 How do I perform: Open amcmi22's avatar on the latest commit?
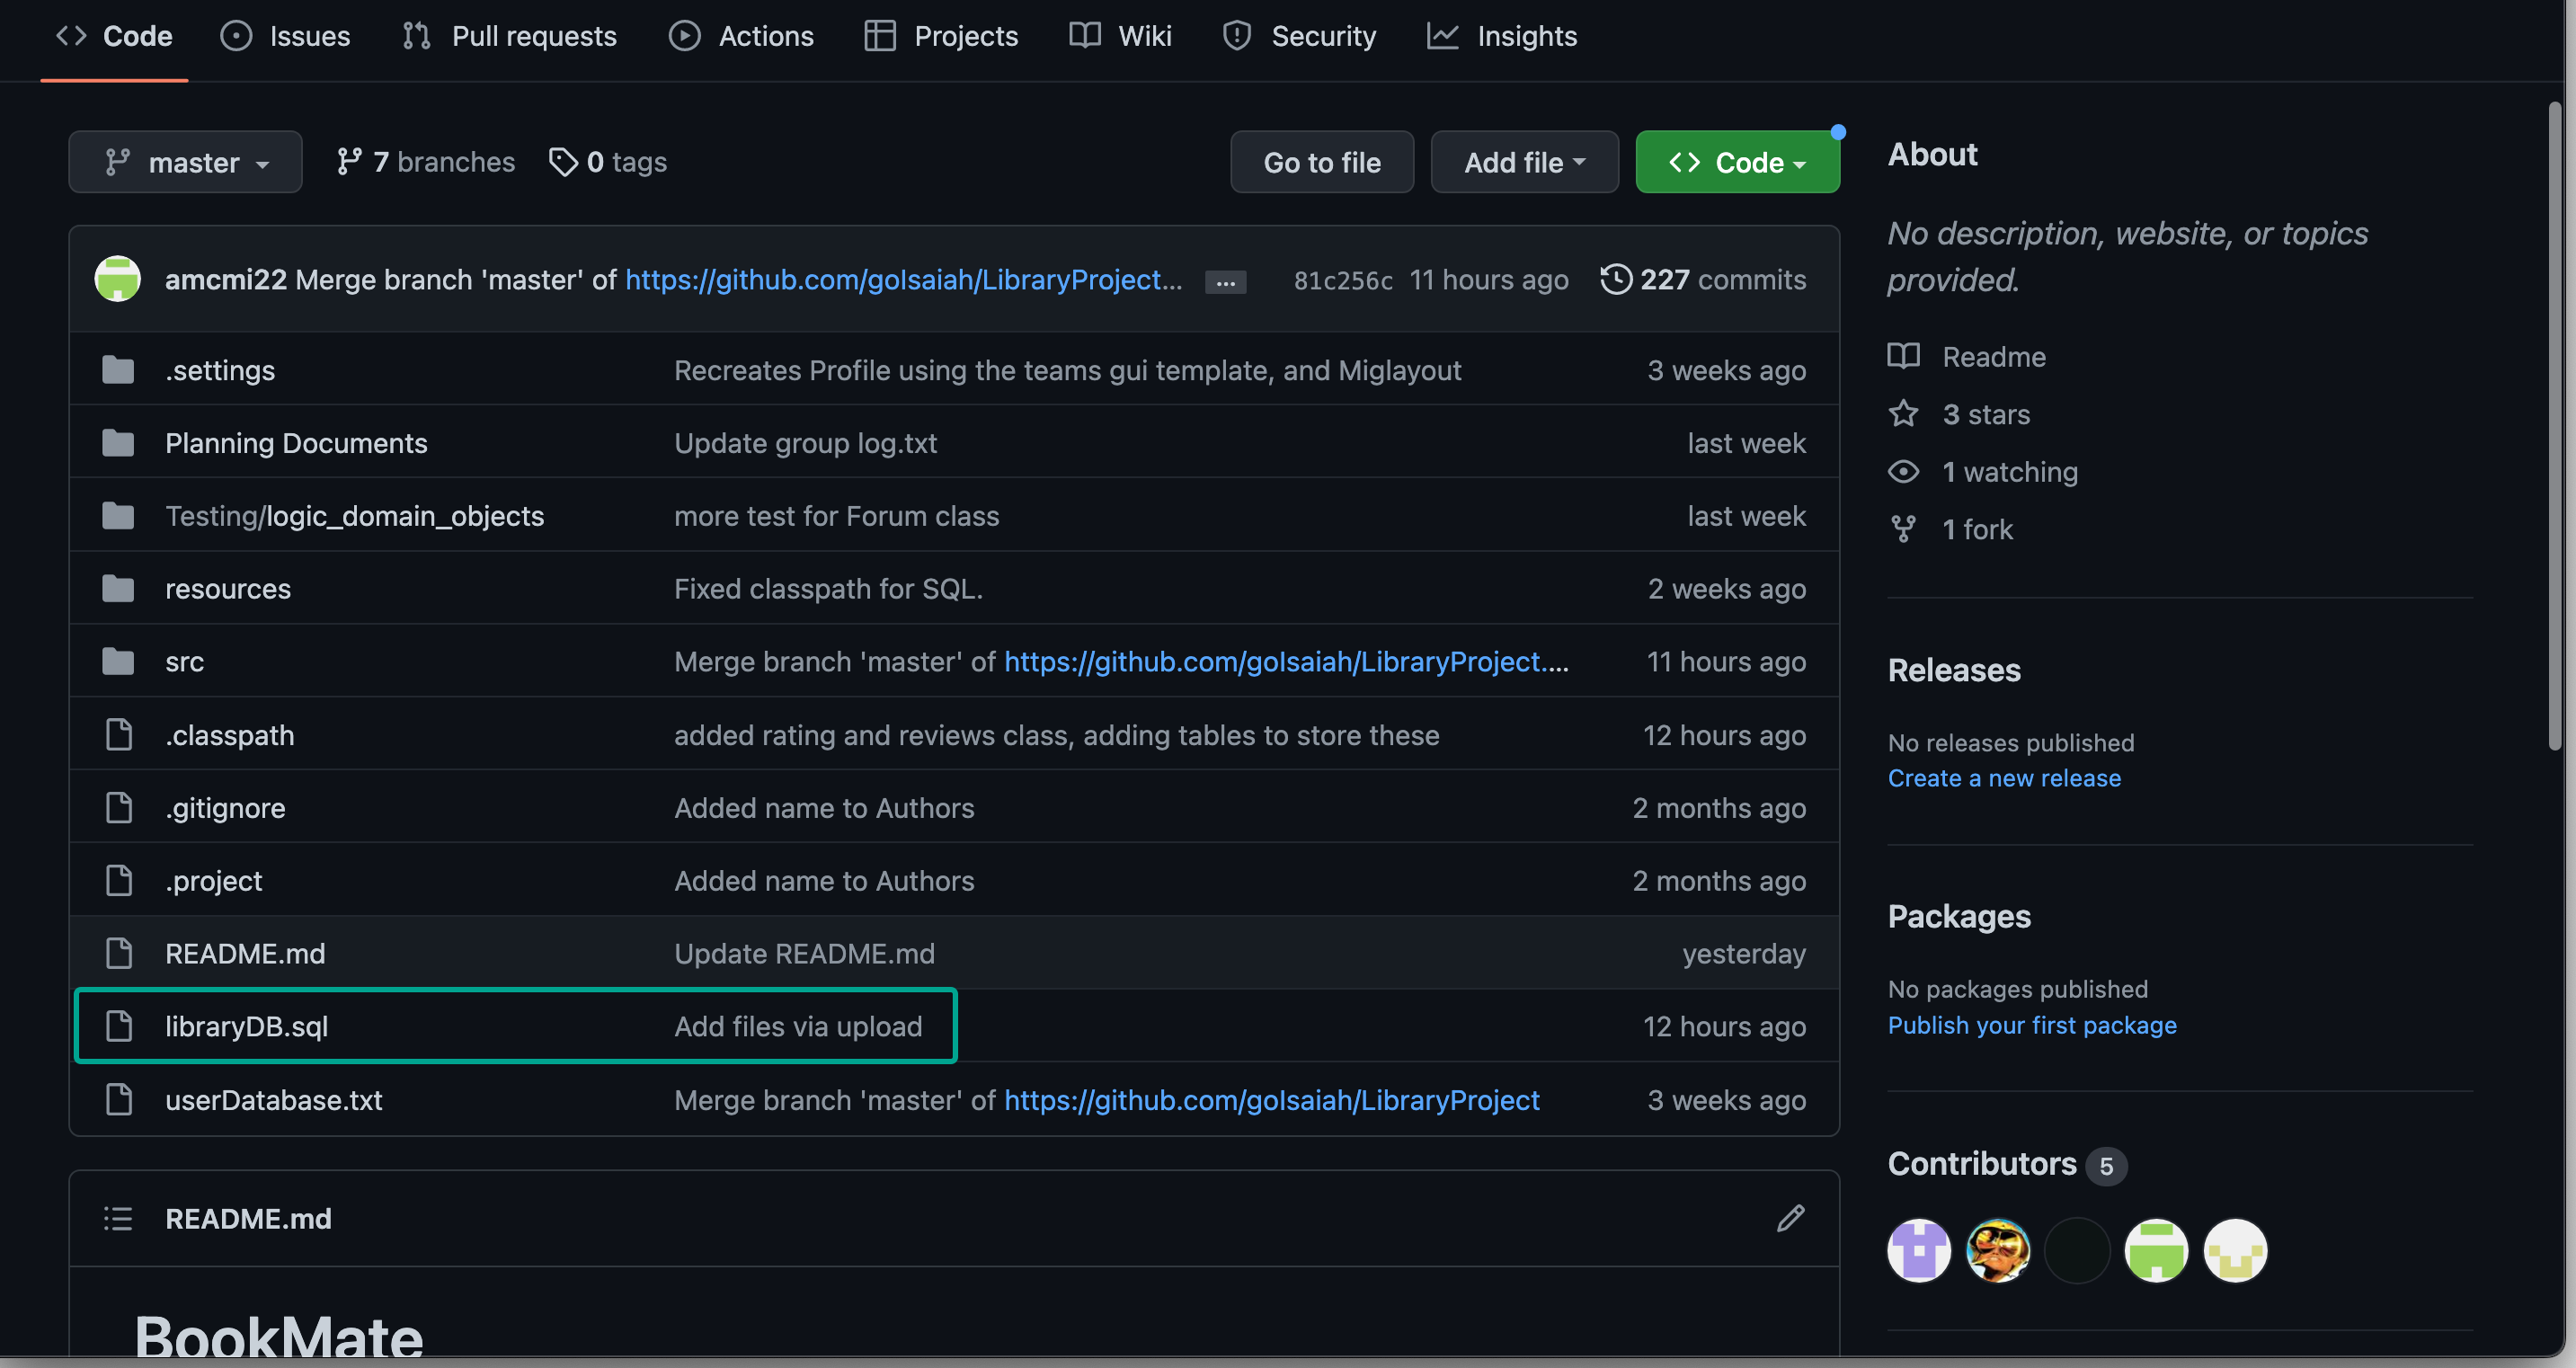pyautogui.click(x=117, y=279)
